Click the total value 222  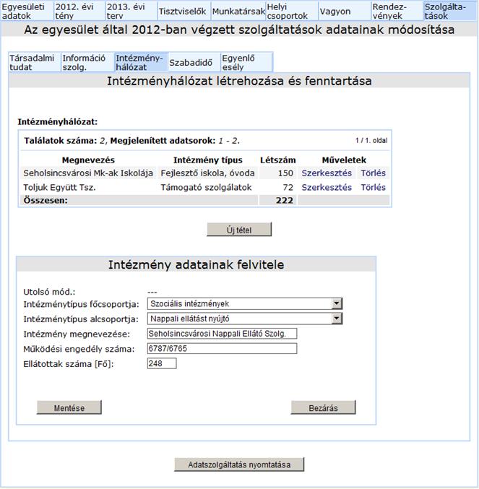pos(285,200)
